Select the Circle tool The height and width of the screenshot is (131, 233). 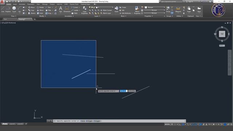(x=14, y=9)
